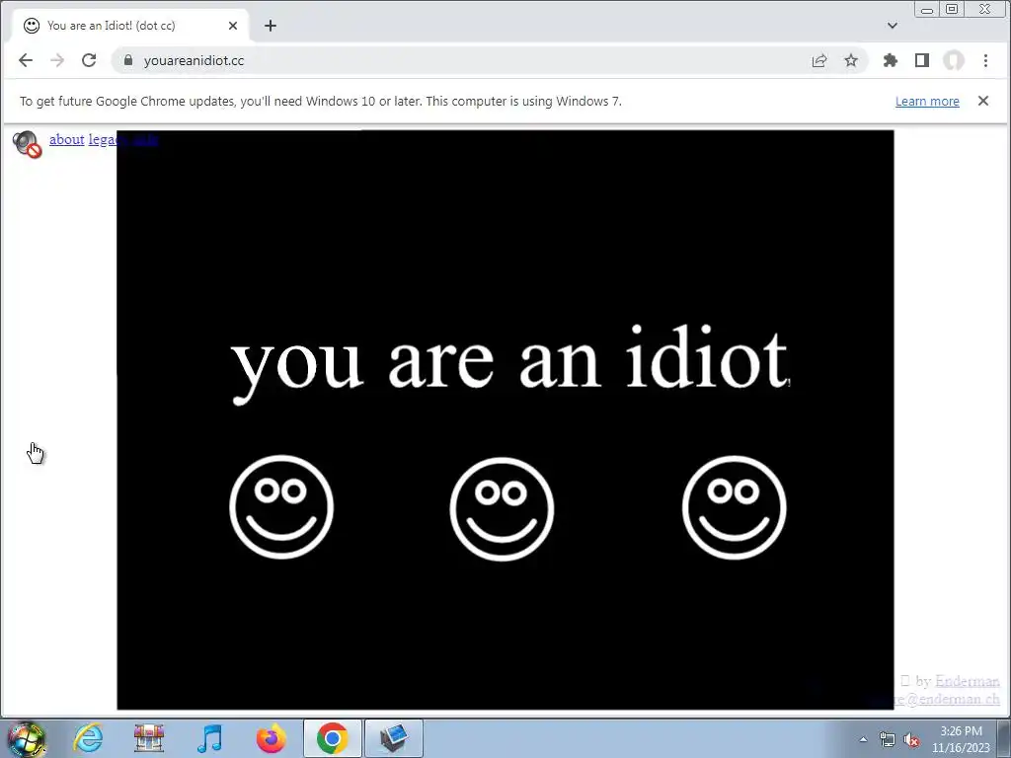Image resolution: width=1011 pixels, height=758 pixels.
Task: Open the taskbar library shelf icon
Action: click(x=149, y=738)
